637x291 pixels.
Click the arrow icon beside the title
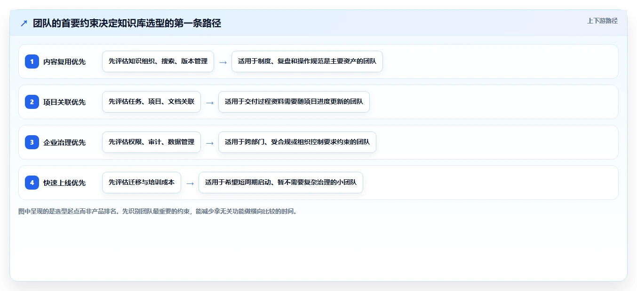coord(24,23)
